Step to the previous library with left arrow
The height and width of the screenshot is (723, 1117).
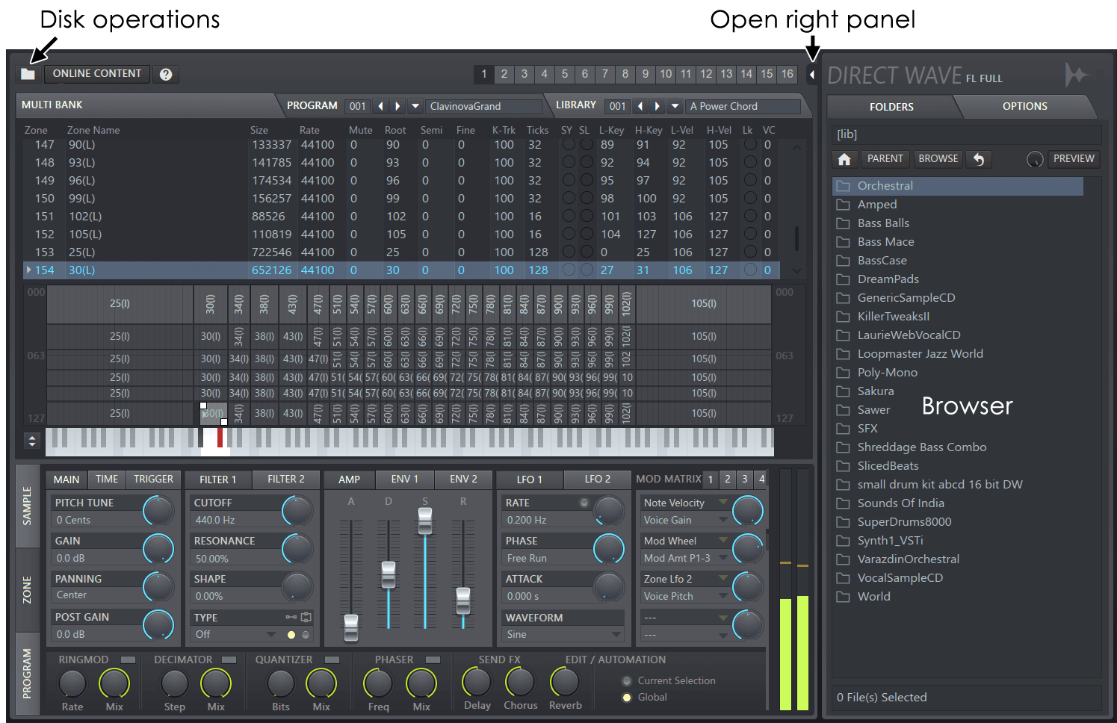(640, 106)
